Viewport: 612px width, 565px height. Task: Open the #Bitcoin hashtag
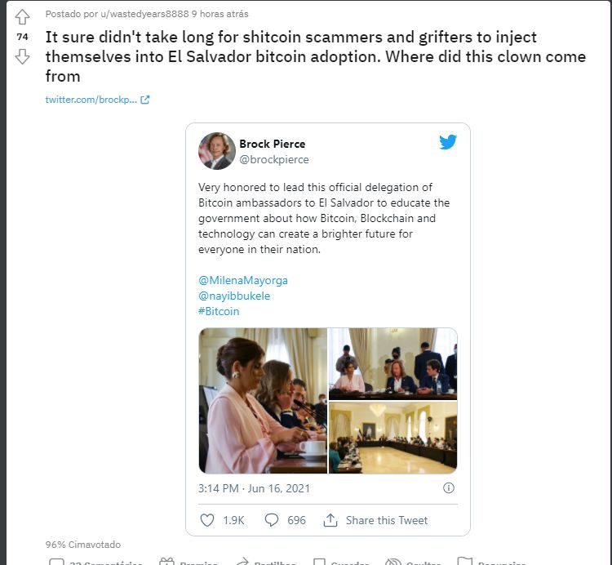pos(219,312)
